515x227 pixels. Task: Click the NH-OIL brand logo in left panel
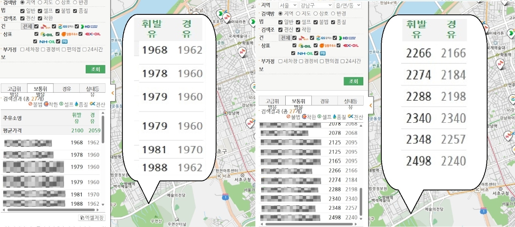47,41
